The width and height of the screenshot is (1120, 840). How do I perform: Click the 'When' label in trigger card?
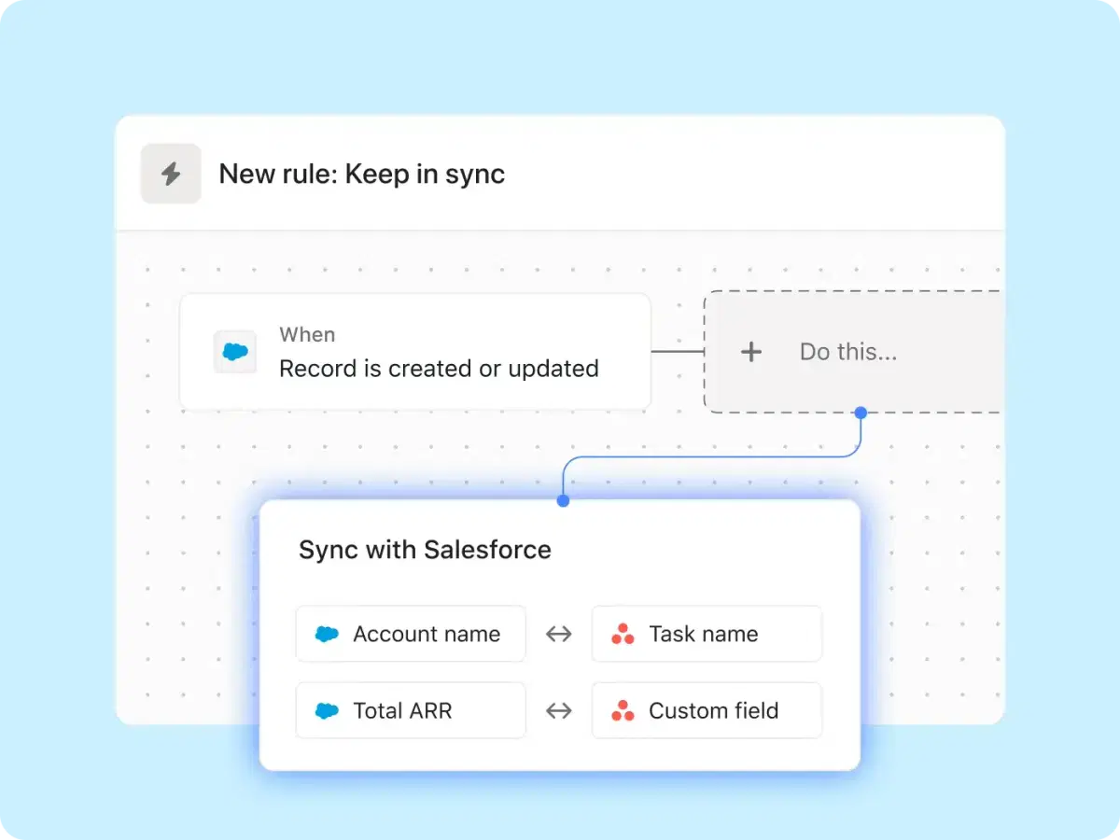tap(307, 334)
